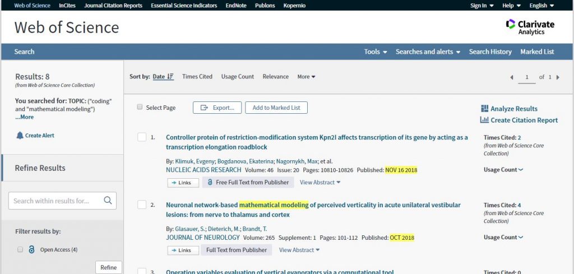Open the Tools dropdown menu
574x274 pixels.
click(376, 52)
